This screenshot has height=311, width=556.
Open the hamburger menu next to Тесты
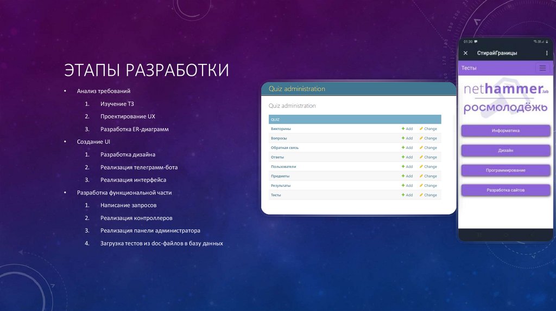click(x=542, y=68)
